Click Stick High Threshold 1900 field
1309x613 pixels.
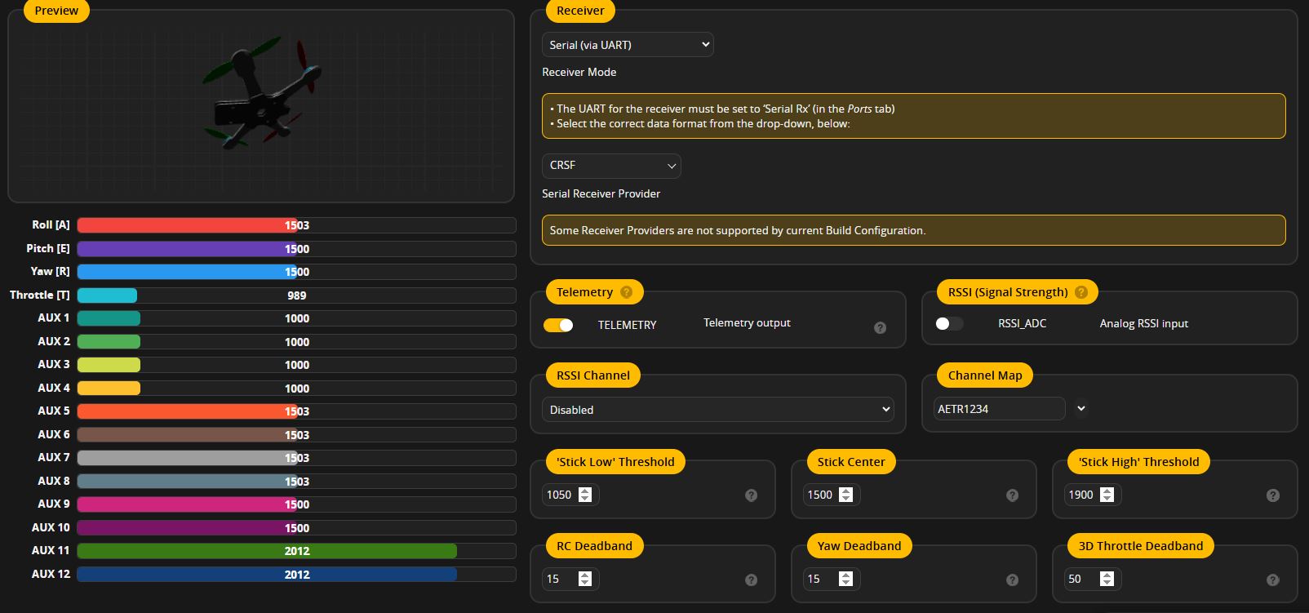click(1093, 495)
